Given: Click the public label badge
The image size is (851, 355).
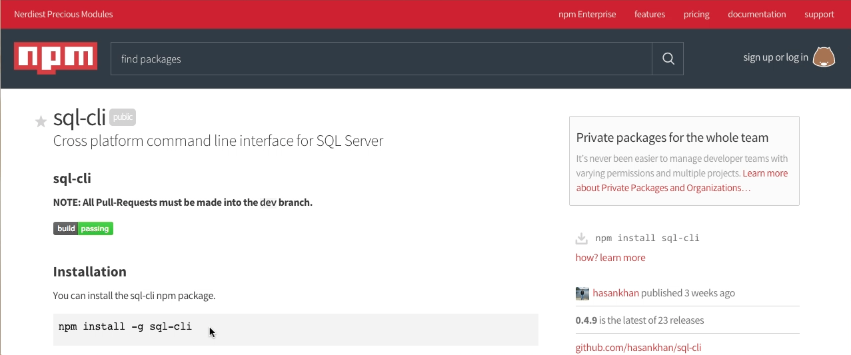Looking at the screenshot, I should [x=123, y=117].
